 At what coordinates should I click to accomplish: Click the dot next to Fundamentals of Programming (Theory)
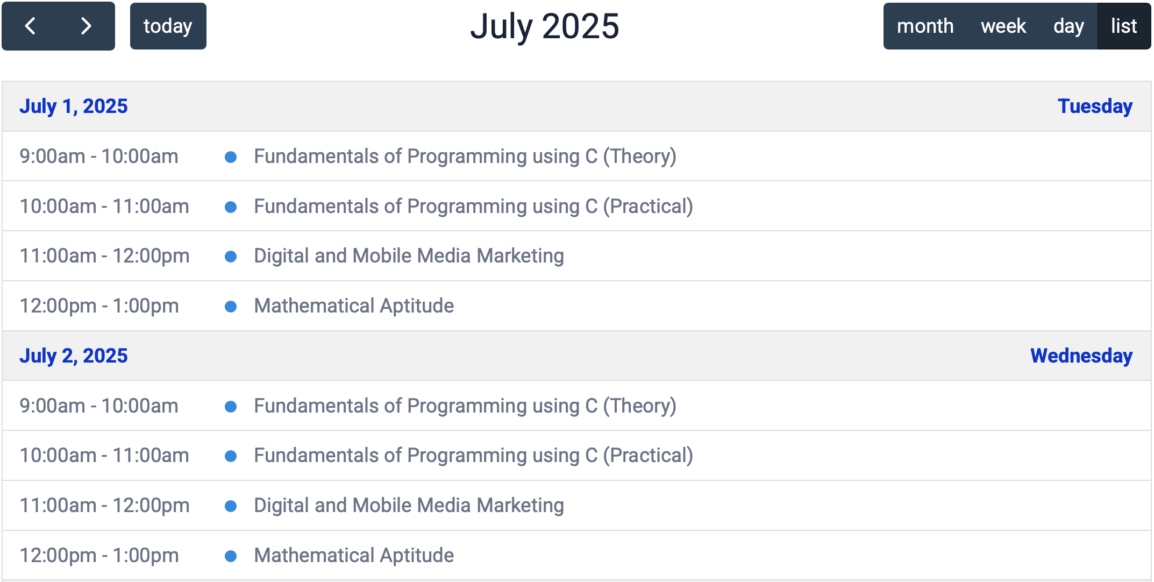[231, 157]
